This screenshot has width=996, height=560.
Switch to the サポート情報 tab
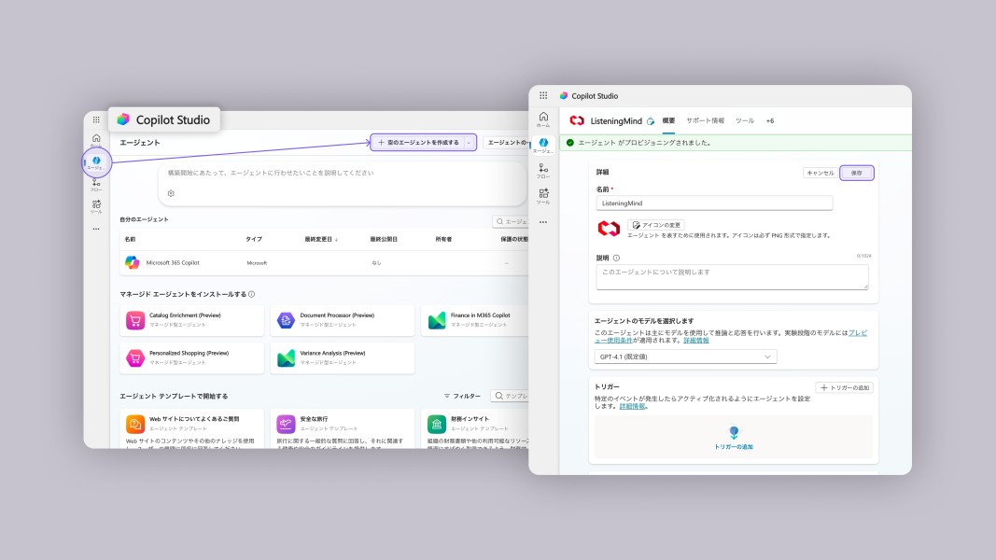pos(706,120)
